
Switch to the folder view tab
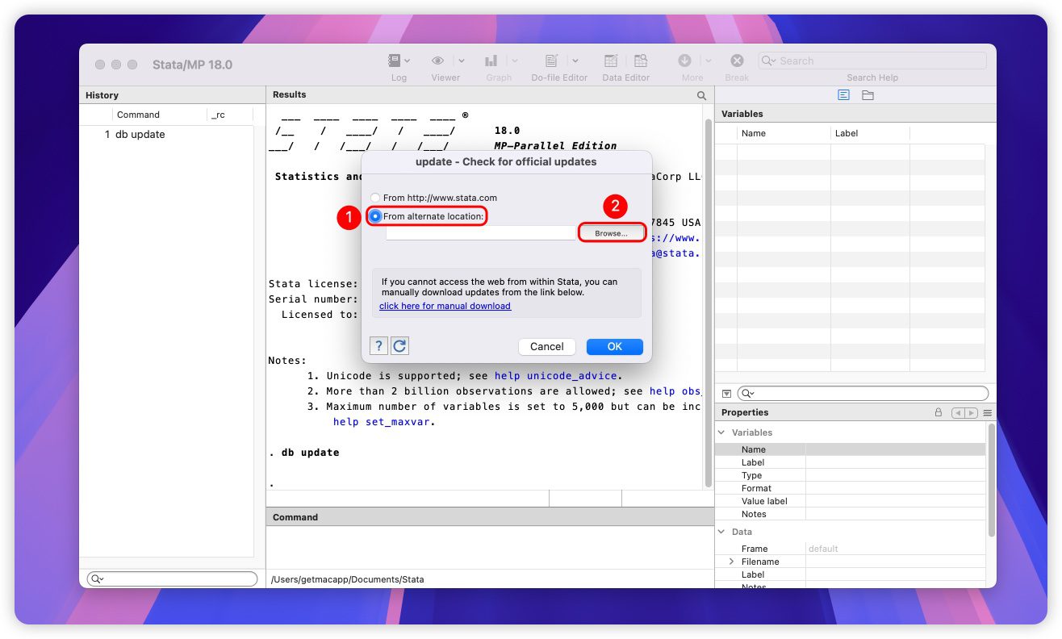(x=868, y=95)
